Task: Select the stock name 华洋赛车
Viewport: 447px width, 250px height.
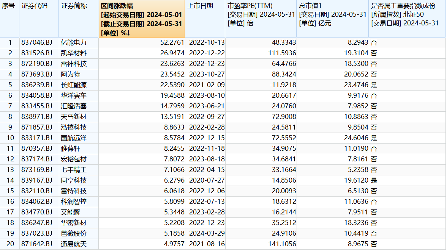Action: tap(74, 95)
